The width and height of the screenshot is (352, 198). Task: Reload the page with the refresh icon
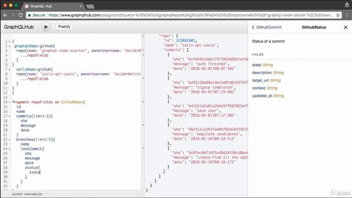[x=21, y=15]
